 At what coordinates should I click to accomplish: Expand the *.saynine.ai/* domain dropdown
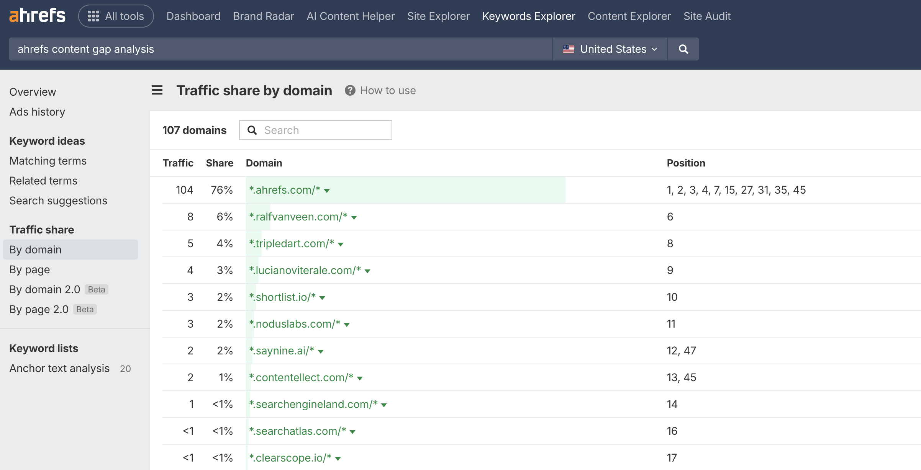(x=321, y=351)
